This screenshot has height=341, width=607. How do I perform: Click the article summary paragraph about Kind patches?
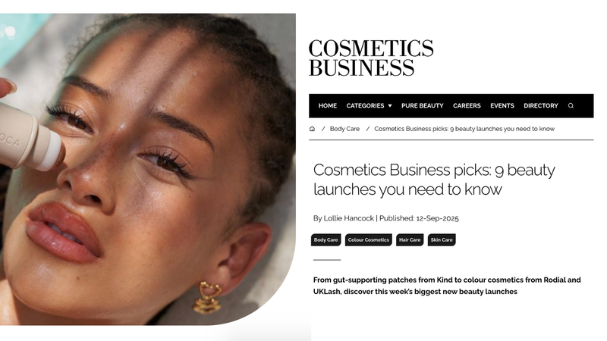447,286
